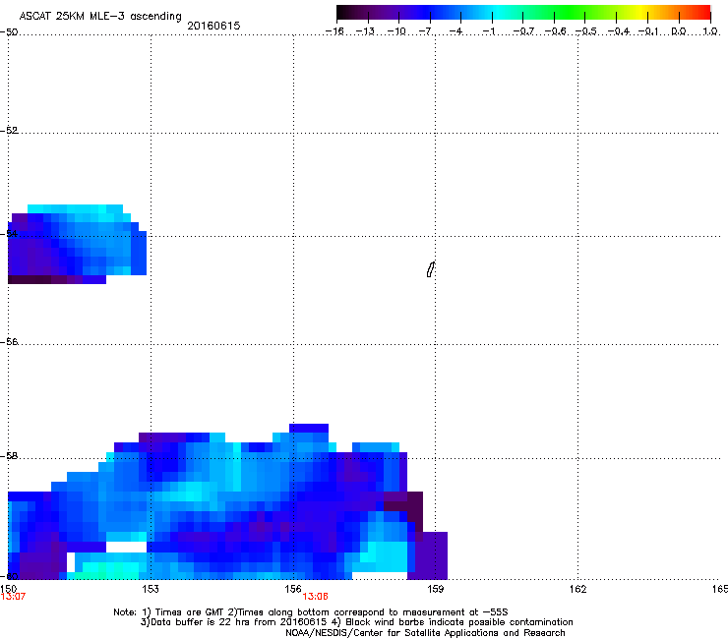The image size is (728, 639).
Task: Click the date label 20160615
Action: pyautogui.click(x=213, y=26)
